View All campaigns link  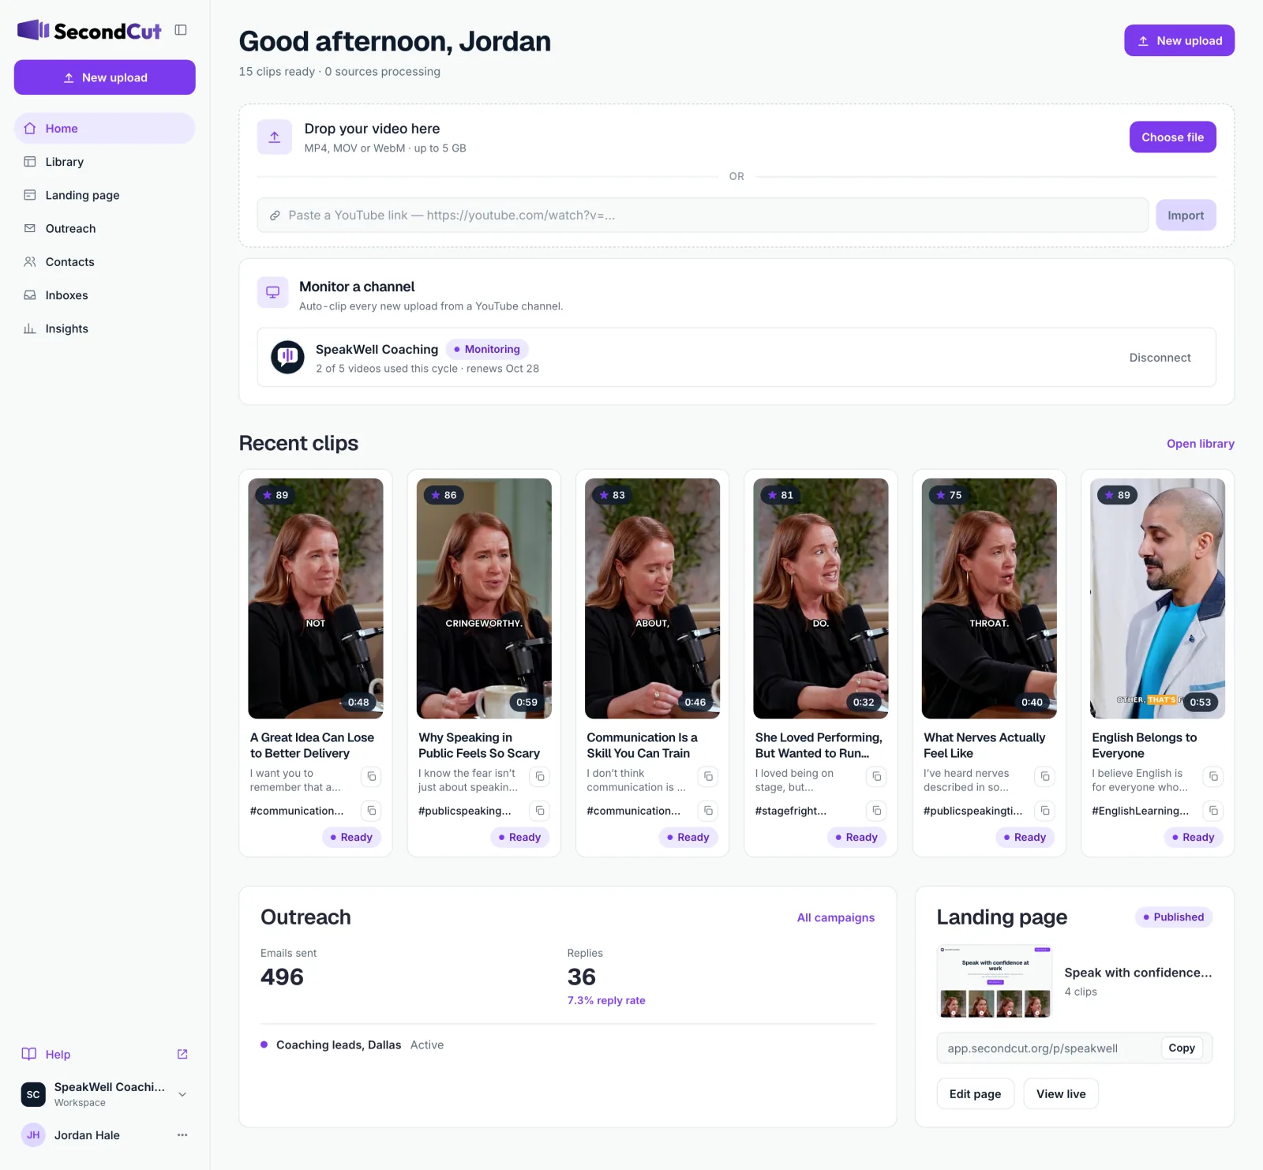(x=835, y=917)
